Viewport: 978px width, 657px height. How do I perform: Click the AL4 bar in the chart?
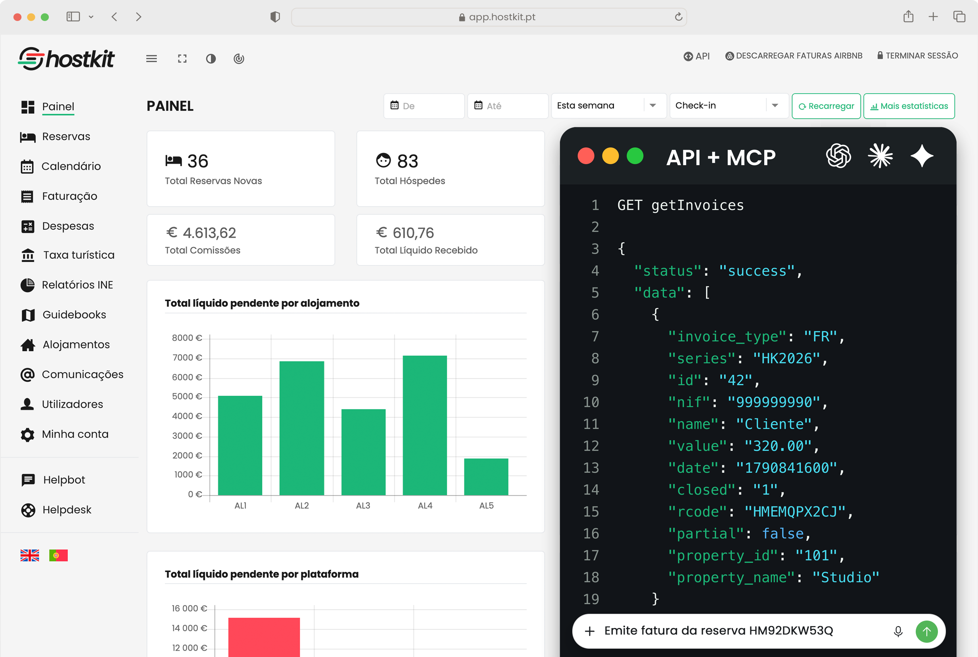click(x=425, y=425)
